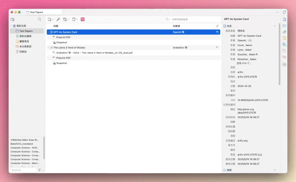This screenshot has height=182, width=296.
Task: Click the date value 2024-10-25
Action: point(244,86)
